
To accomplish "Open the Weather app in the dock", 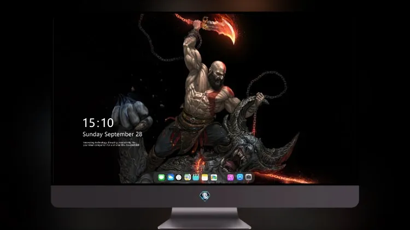I will 171,178.
